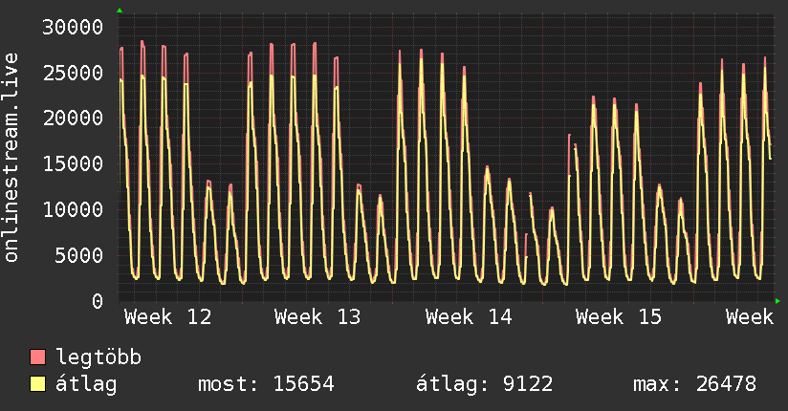The width and height of the screenshot is (788, 411).
Task: Click the Week 15 axis label
Action: [x=619, y=317]
